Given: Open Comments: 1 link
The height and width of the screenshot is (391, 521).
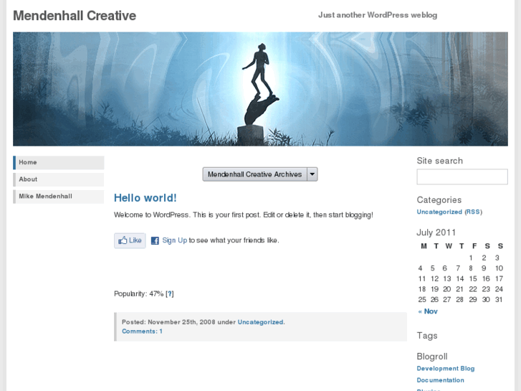Looking at the screenshot, I should pos(142,331).
